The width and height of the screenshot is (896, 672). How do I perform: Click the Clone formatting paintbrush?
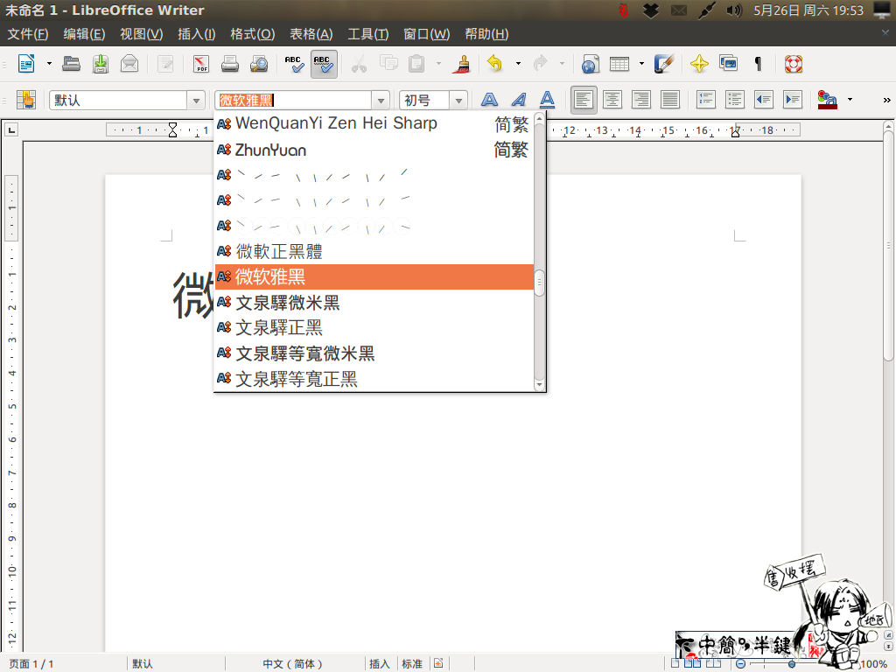click(x=462, y=63)
